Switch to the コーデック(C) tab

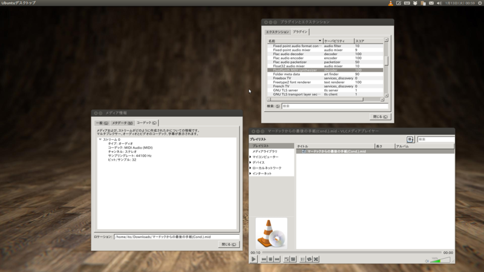pyautogui.click(x=146, y=123)
